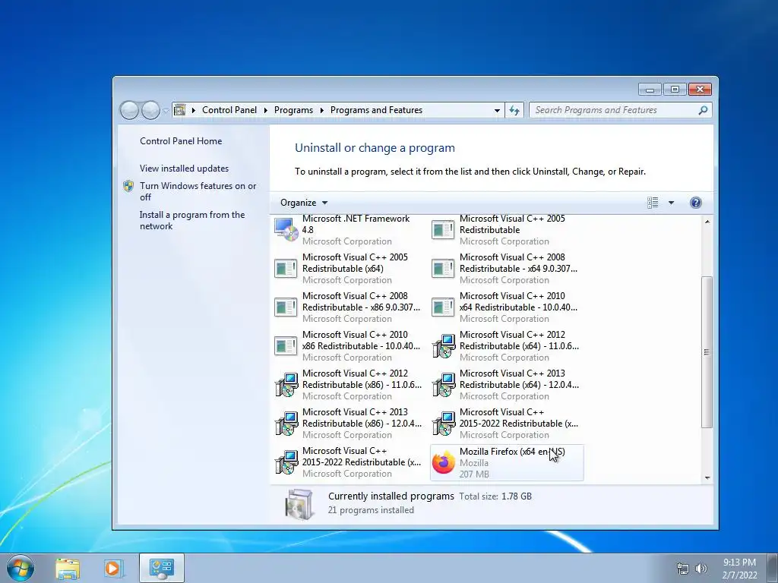This screenshot has height=583, width=778.
Task: Click the program list vertical scrollbar thumb
Action: (x=707, y=352)
